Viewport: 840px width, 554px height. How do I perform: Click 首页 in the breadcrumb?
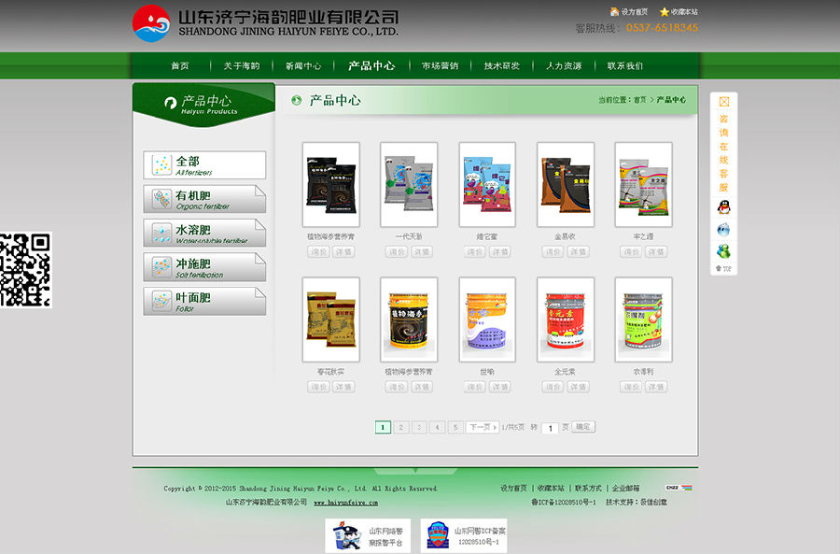(639, 100)
